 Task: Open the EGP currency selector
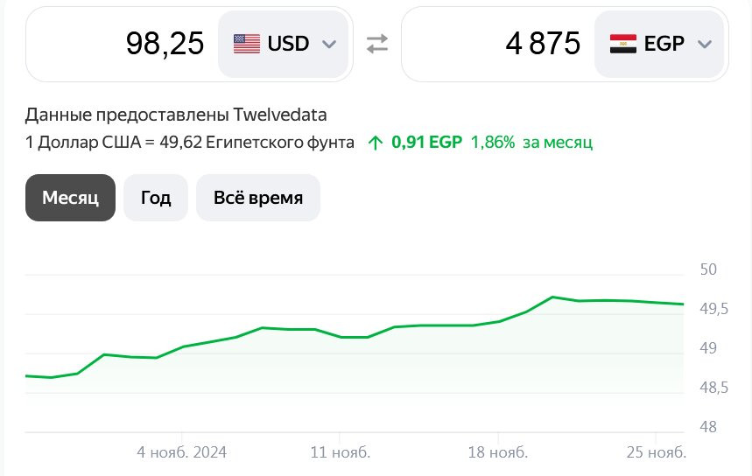point(659,44)
